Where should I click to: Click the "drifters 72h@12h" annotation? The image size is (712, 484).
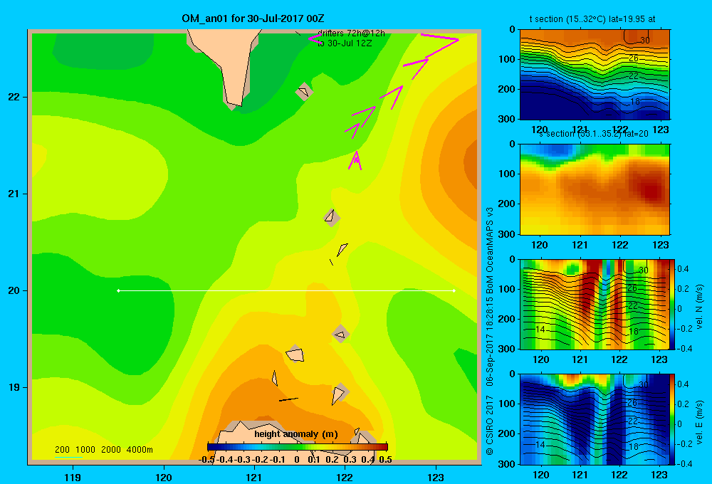coord(351,33)
